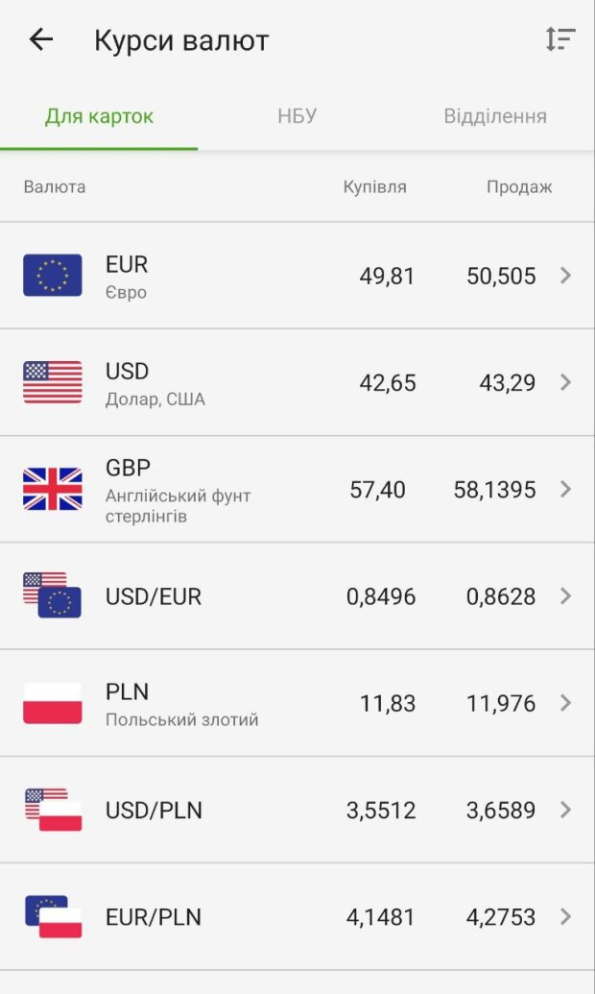Tap the PLN Polish flag icon
The image size is (595, 994).
(53, 703)
